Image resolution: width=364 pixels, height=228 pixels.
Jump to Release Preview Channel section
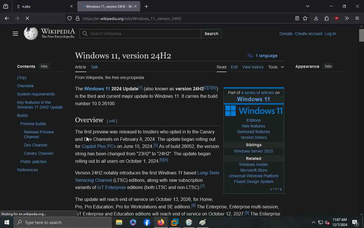39,135
